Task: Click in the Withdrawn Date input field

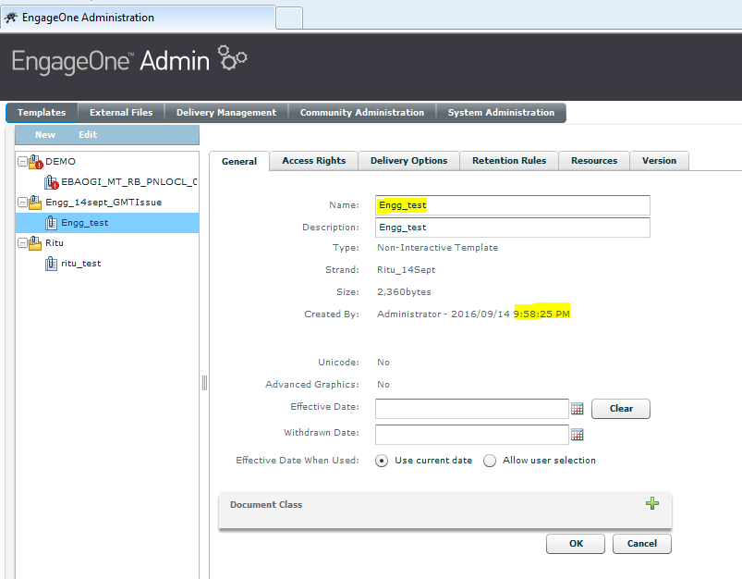Action: click(x=472, y=435)
